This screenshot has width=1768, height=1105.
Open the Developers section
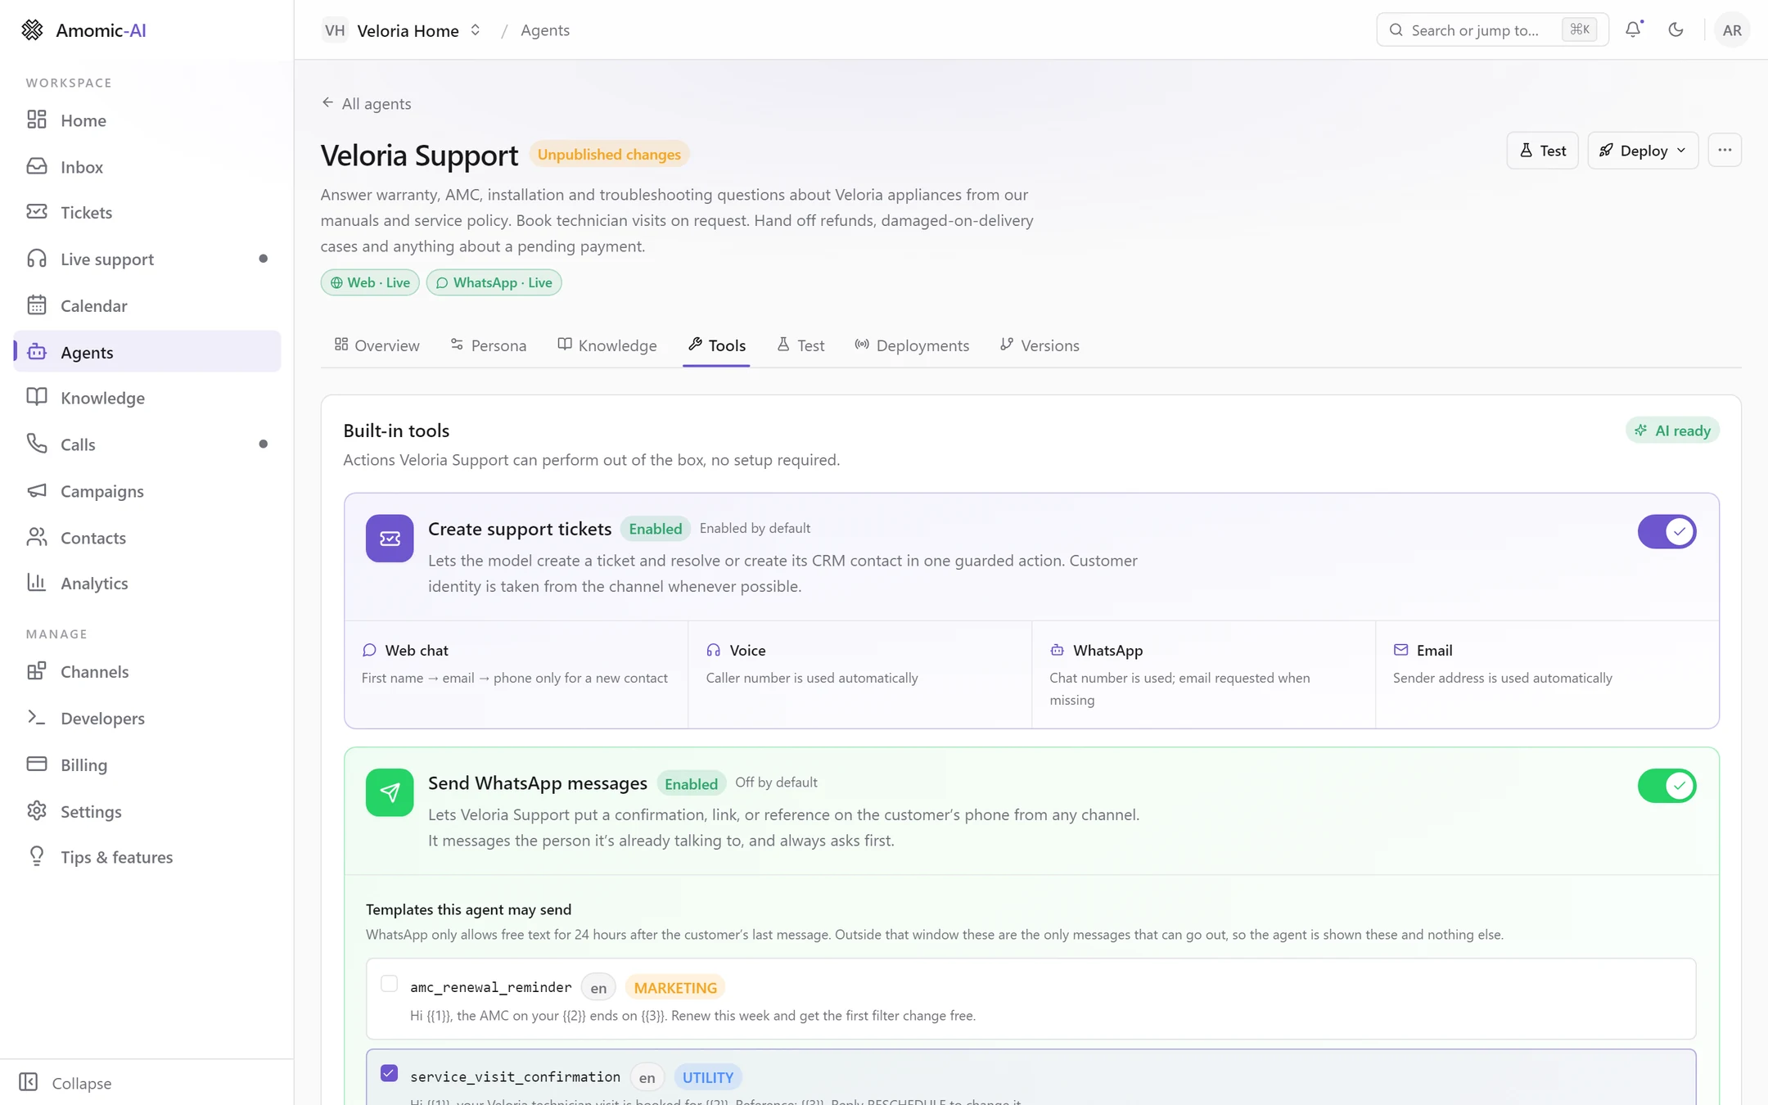pyautogui.click(x=147, y=719)
